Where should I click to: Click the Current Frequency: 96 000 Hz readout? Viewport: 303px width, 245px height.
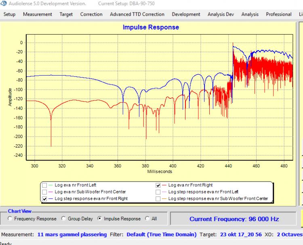(x=234, y=219)
